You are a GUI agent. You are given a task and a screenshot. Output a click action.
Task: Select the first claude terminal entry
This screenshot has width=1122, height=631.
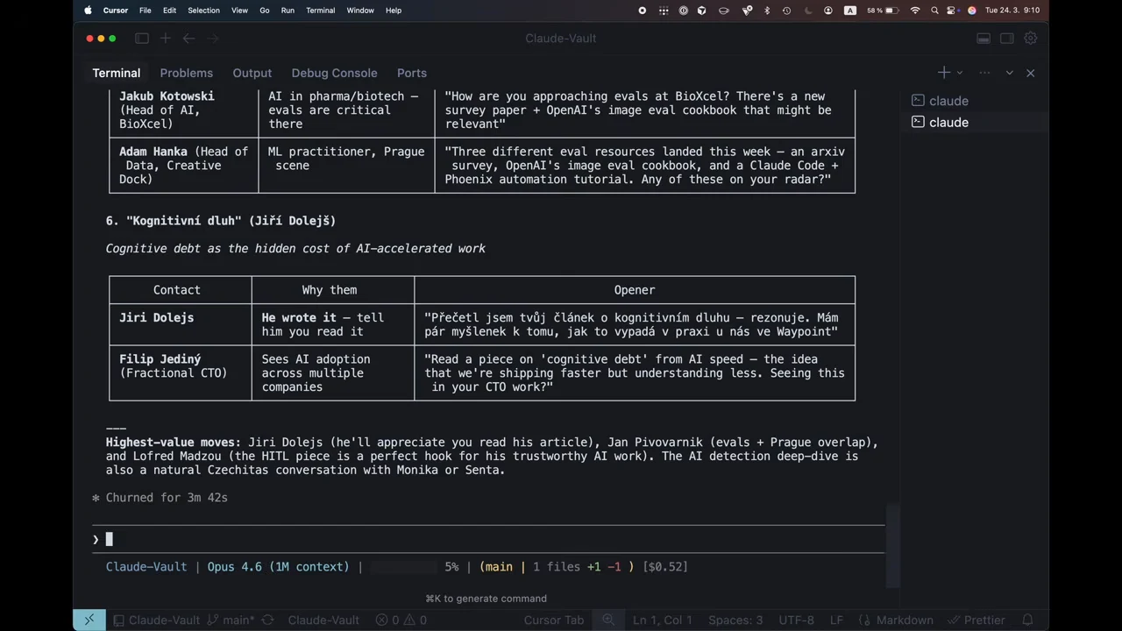tap(974, 101)
